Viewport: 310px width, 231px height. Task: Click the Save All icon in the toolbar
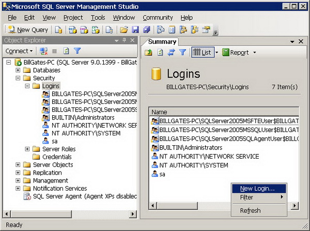147,30
